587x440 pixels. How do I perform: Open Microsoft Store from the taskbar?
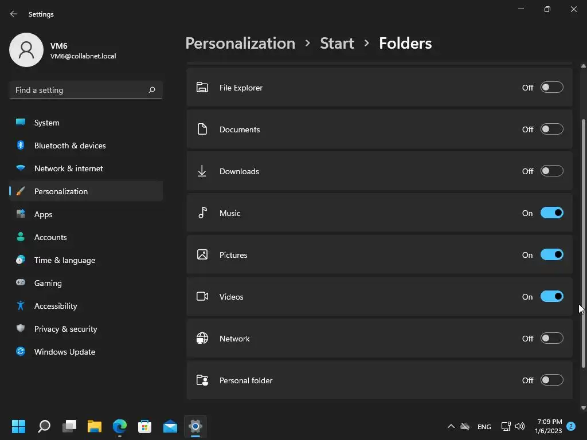point(145,426)
